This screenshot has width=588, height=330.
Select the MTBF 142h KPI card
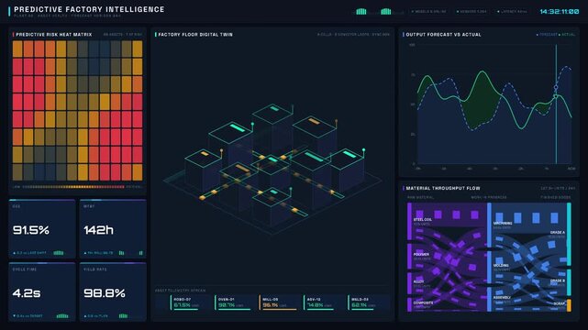tap(113, 229)
